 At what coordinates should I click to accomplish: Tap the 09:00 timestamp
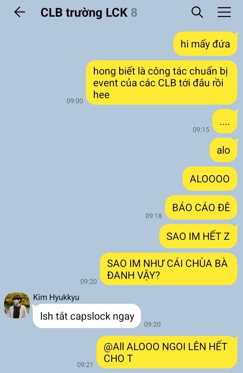click(75, 101)
